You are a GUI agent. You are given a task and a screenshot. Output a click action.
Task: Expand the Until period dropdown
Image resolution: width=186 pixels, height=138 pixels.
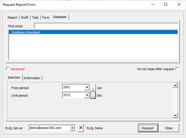click(x=87, y=95)
